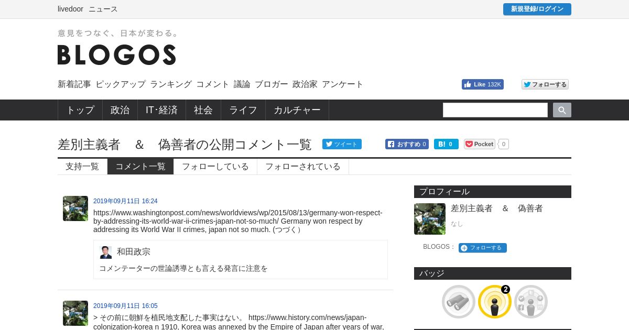Select カルチャー in the dark nav bar
The width and height of the screenshot is (629, 330).
pos(297,110)
